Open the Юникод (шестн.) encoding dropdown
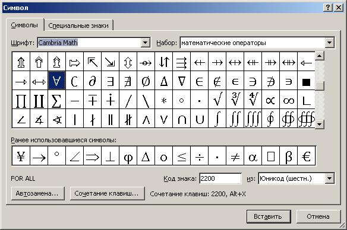 click(330, 178)
